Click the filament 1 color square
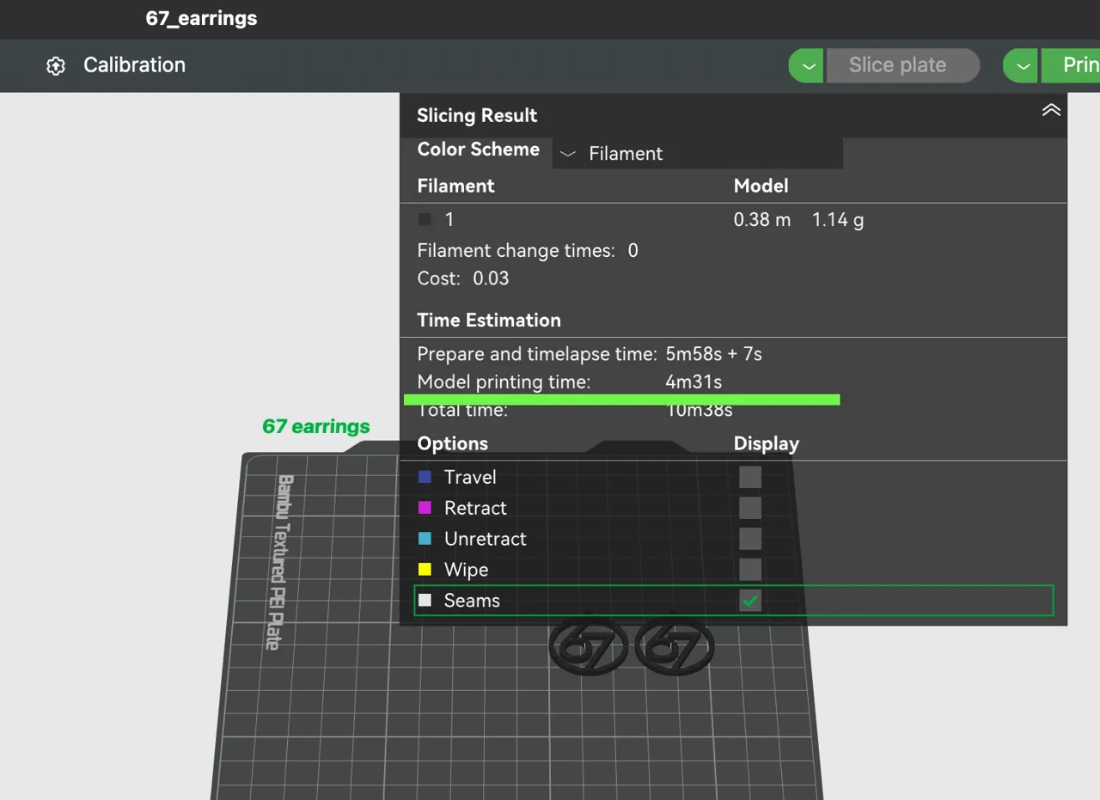This screenshot has height=800, width=1100. pos(425,220)
